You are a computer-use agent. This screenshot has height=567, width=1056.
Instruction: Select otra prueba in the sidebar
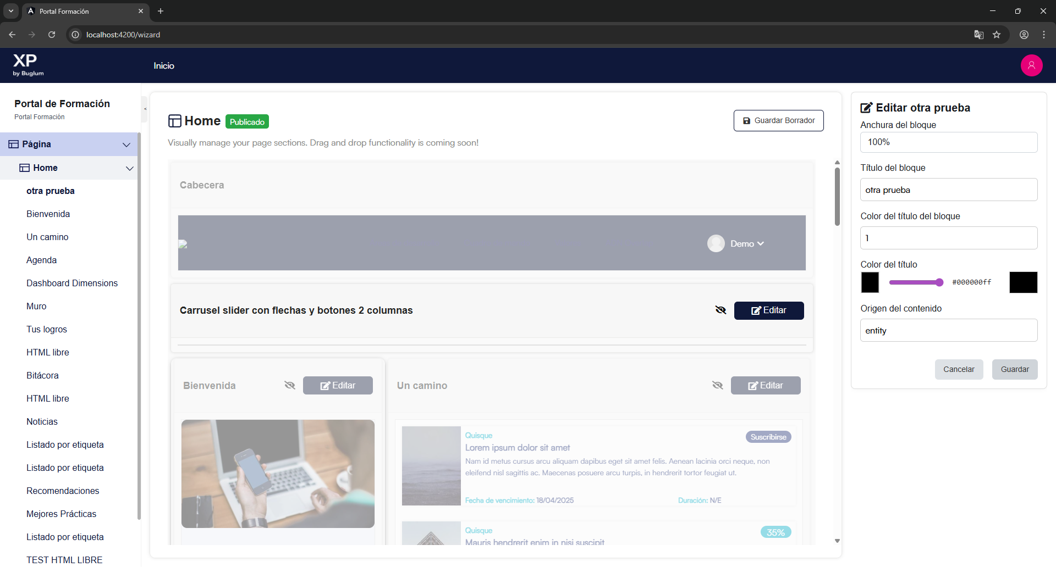[x=51, y=191]
